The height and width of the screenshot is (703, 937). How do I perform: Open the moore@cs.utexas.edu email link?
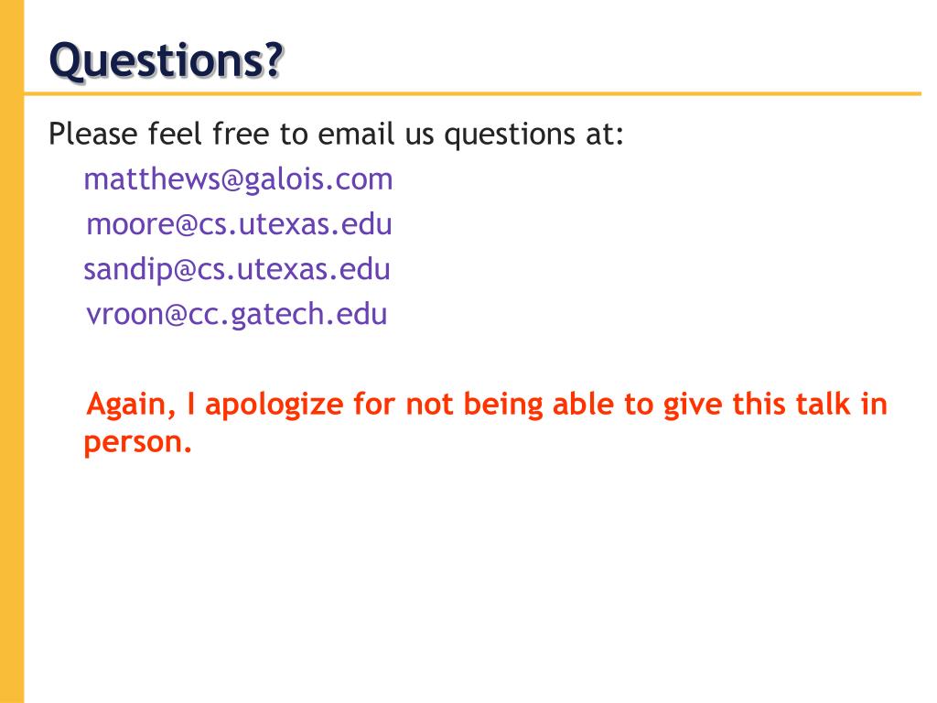[x=239, y=224]
